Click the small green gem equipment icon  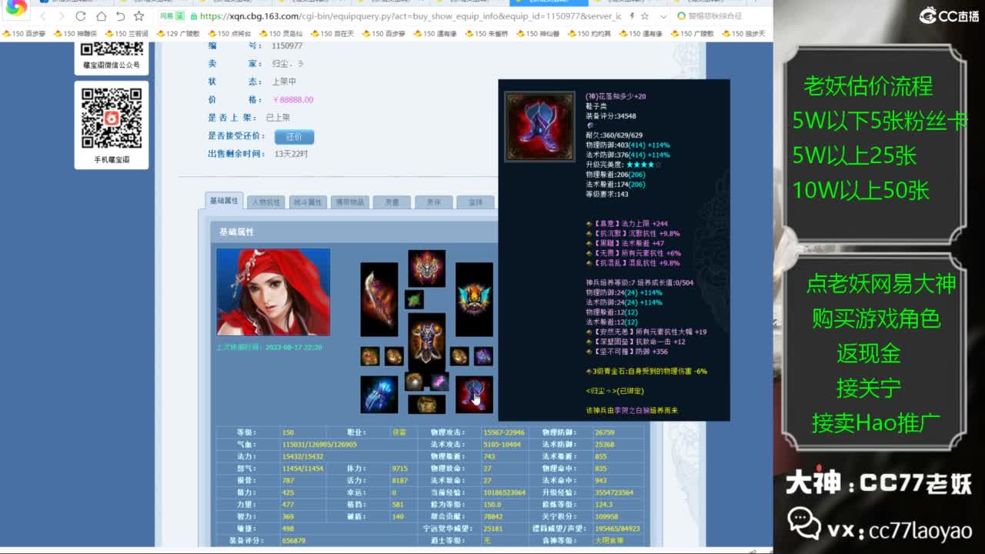tap(414, 299)
